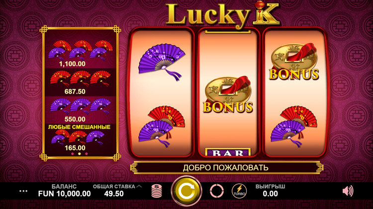Click the Lucky K game logo

click(223, 14)
